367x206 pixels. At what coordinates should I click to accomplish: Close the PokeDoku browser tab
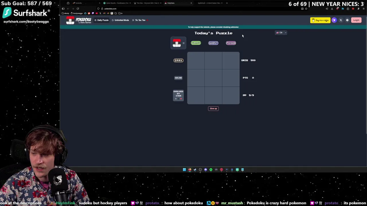(x=191, y=3)
